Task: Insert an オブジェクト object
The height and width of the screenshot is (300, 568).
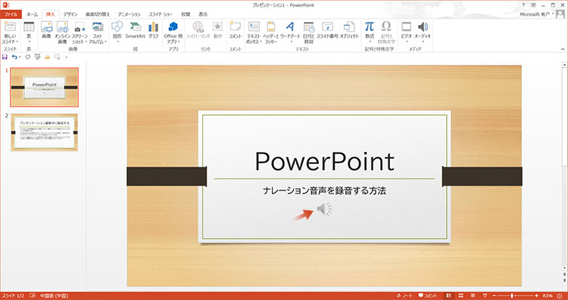Action: [x=349, y=29]
